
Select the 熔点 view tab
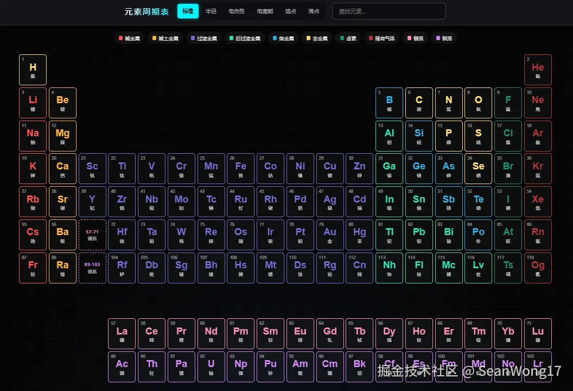(290, 11)
